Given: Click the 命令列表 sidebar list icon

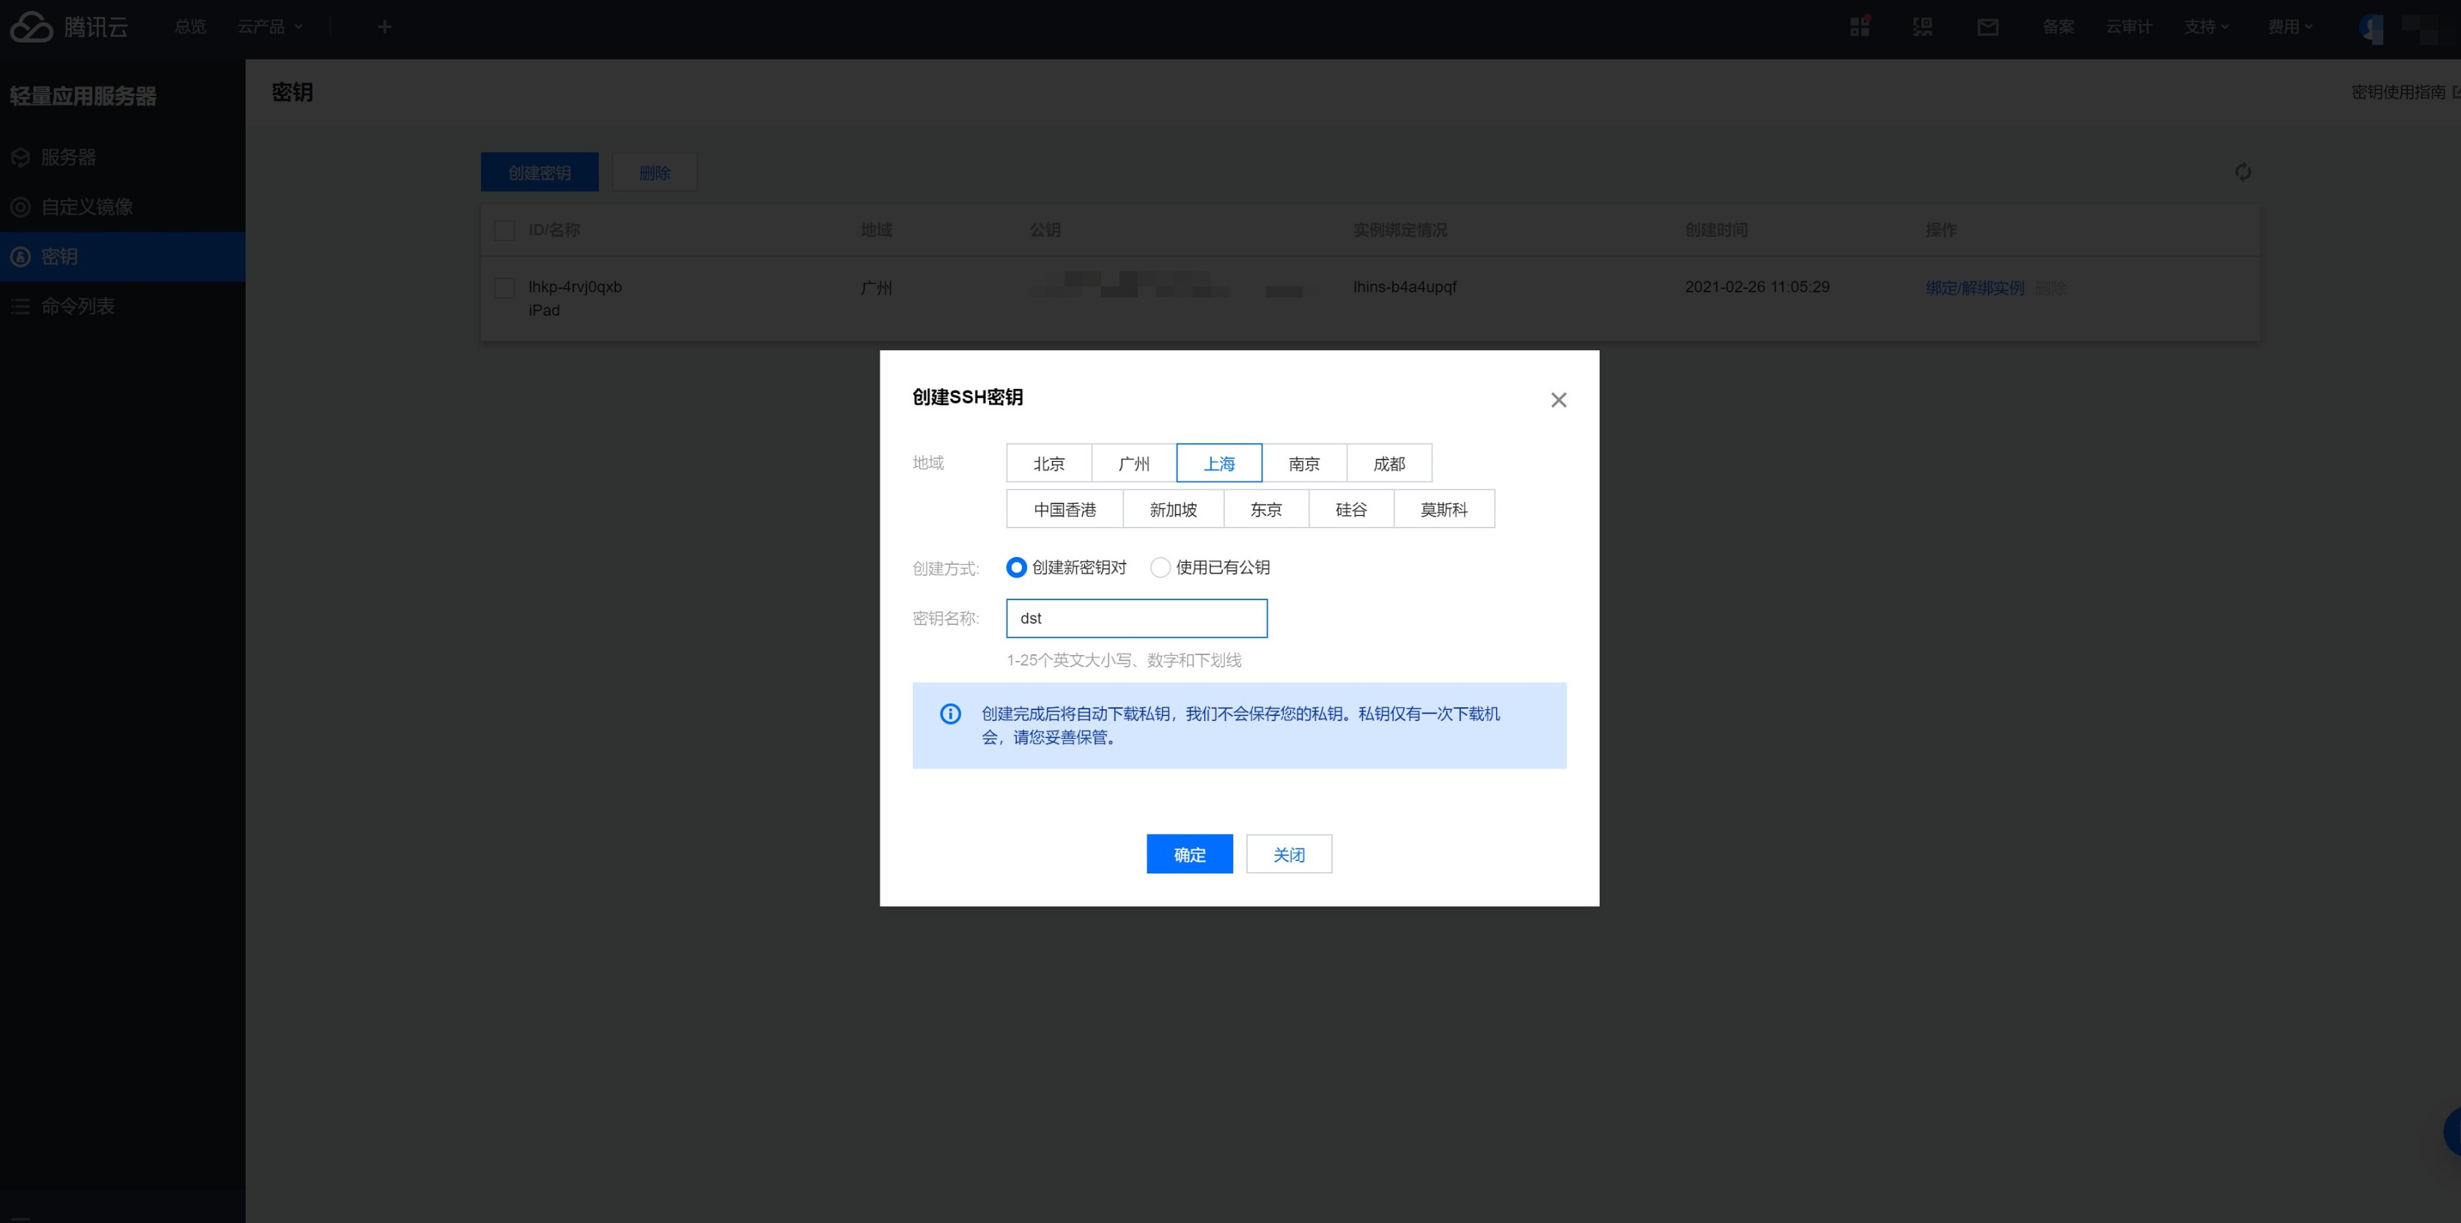Looking at the screenshot, I should pyautogui.click(x=20, y=306).
